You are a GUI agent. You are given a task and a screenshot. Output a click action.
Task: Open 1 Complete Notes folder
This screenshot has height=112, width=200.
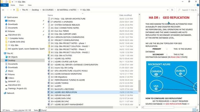click(x=16, y=38)
